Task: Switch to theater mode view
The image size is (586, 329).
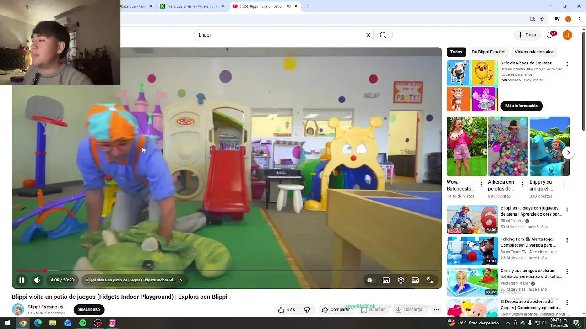Action: tap(415, 280)
